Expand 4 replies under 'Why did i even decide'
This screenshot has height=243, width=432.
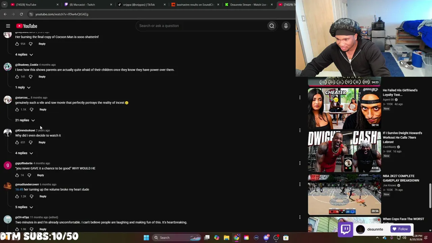pyautogui.click(x=24, y=153)
